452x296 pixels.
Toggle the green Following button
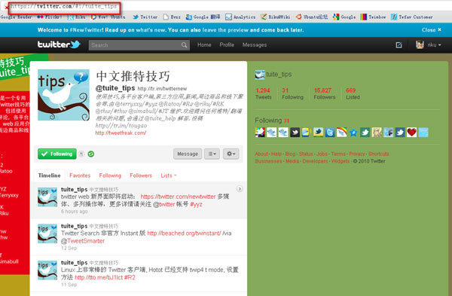click(57, 154)
